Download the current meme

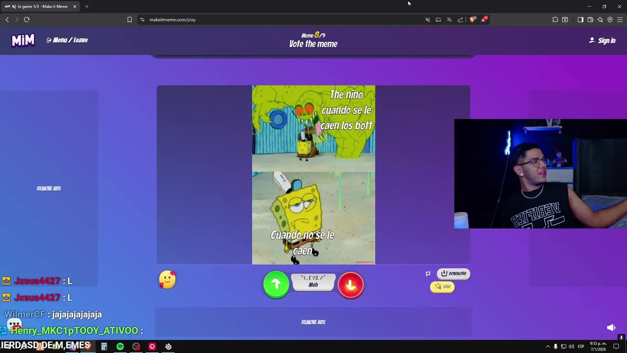[x=454, y=274]
